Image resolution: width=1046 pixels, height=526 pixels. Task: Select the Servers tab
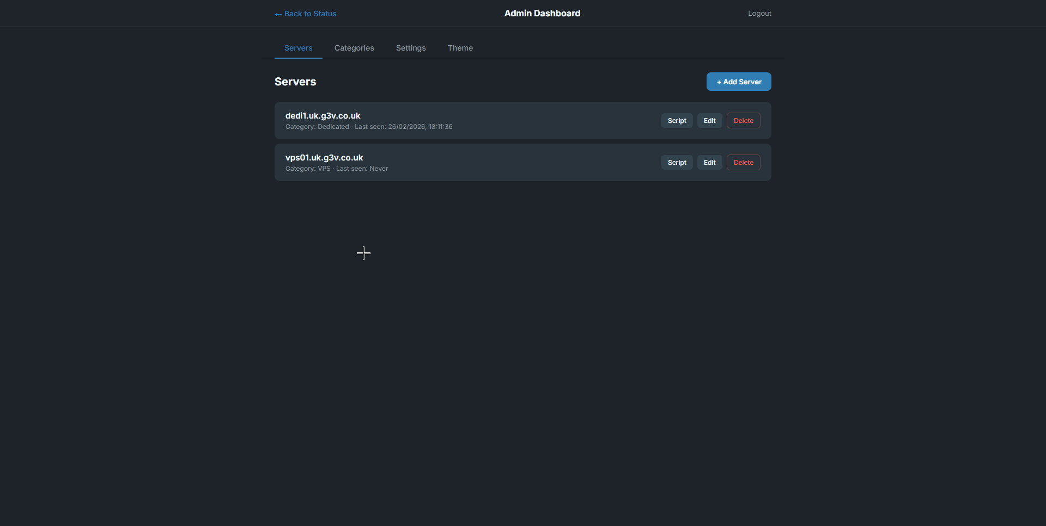point(298,48)
